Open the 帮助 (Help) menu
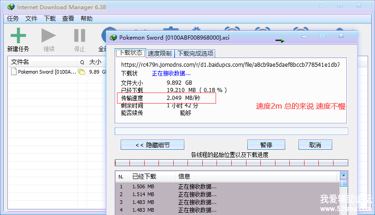Image resolution: width=375 pixels, height=215 pixels. pyautogui.click(x=86, y=19)
